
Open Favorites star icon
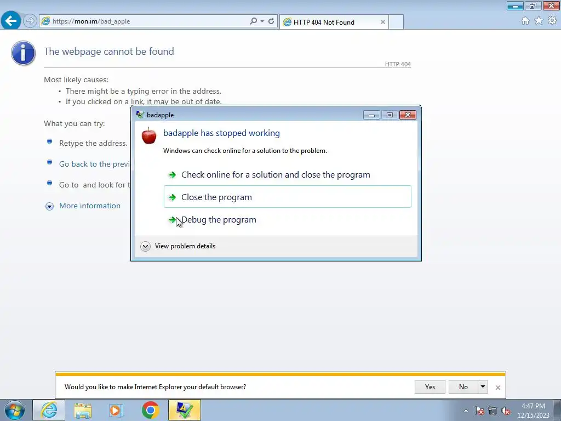pyautogui.click(x=539, y=21)
